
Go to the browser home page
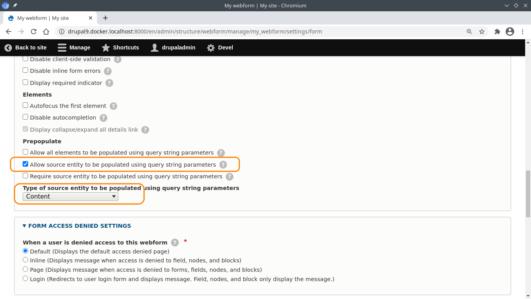(x=46, y=32)
